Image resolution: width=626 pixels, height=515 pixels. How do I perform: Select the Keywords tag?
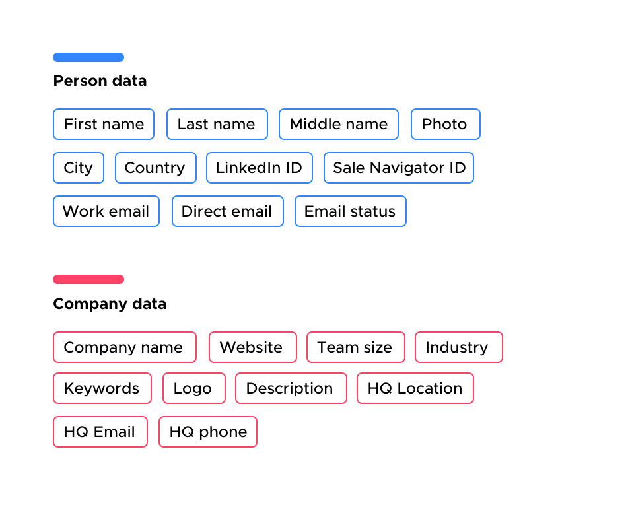pos(102,388)
